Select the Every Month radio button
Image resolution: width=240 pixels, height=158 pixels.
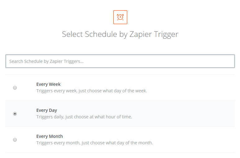[x=15, y=140]
